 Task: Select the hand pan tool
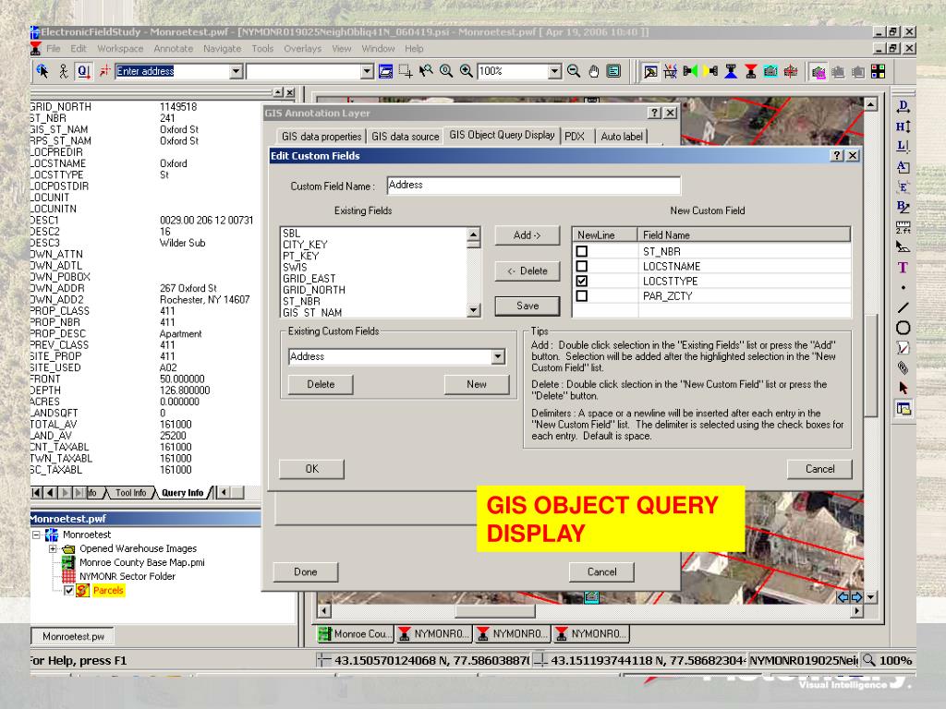coord(594,71)
